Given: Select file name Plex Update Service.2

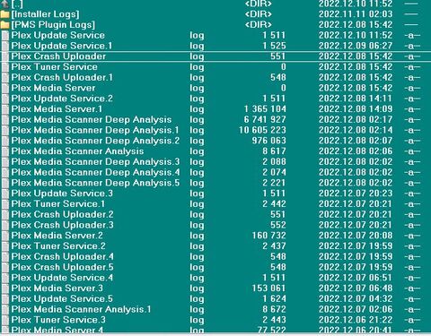Looking at the screenshot, I should pyautogui.click(x=62, y=99).
